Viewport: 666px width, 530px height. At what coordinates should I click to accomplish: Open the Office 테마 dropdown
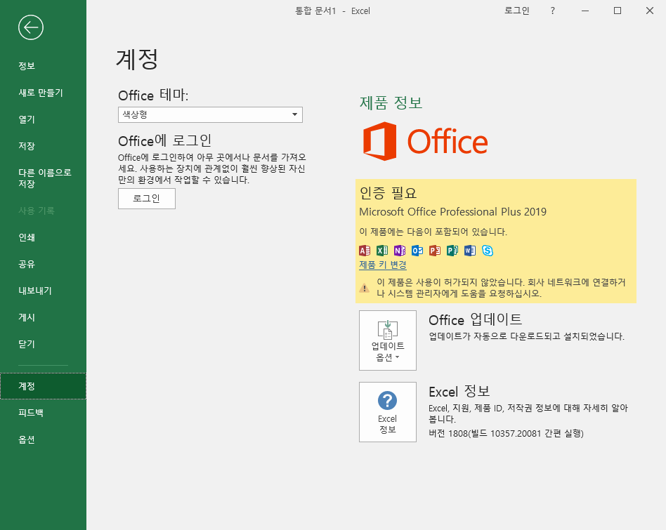tap(210, 114)
